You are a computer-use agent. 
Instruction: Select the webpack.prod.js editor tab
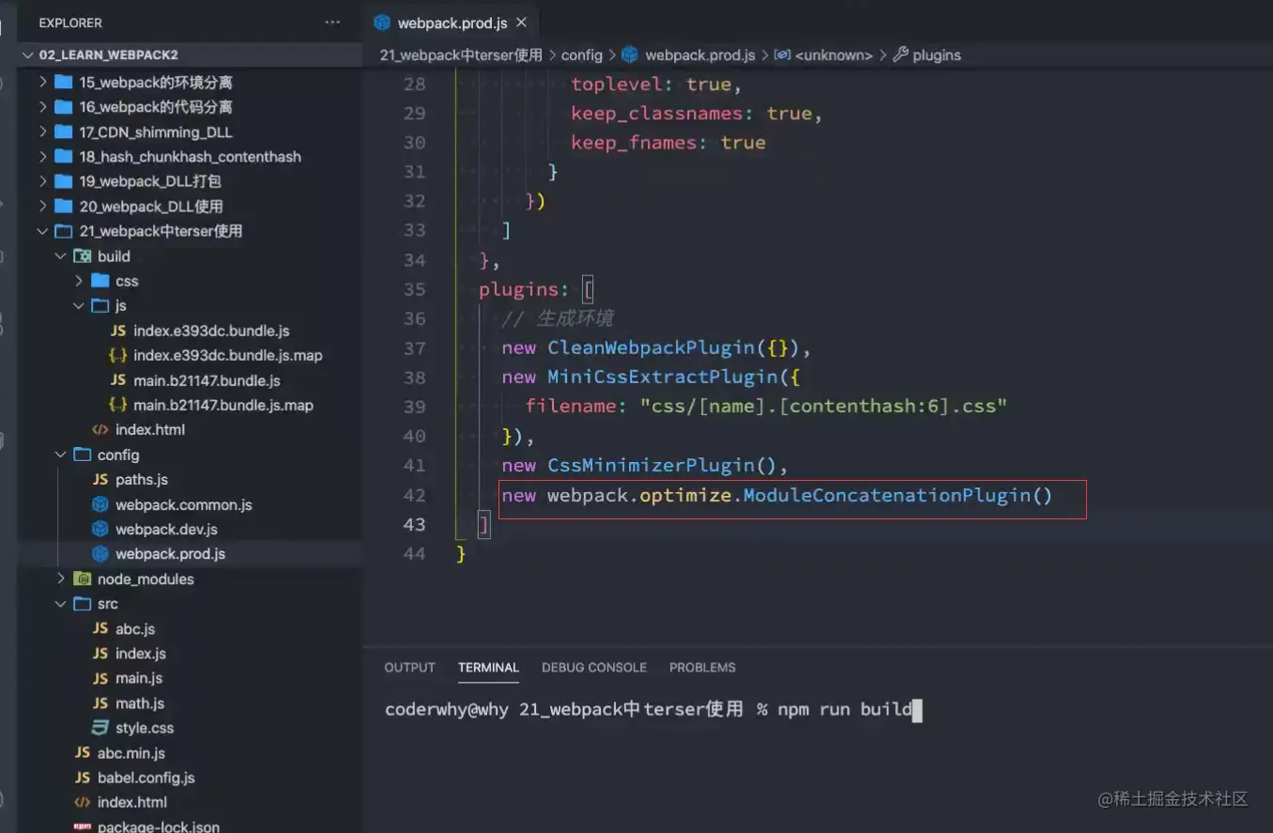tap(451, 23)
